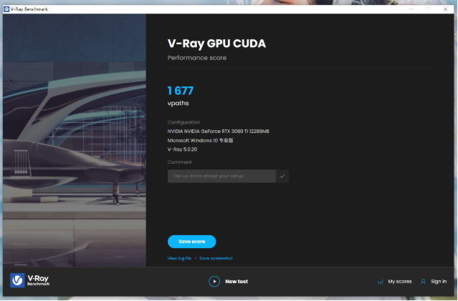The width and height of the screenshot is (458, 301).
Task: Close the V-Ray Benchmark window
Action: [445, 9]
